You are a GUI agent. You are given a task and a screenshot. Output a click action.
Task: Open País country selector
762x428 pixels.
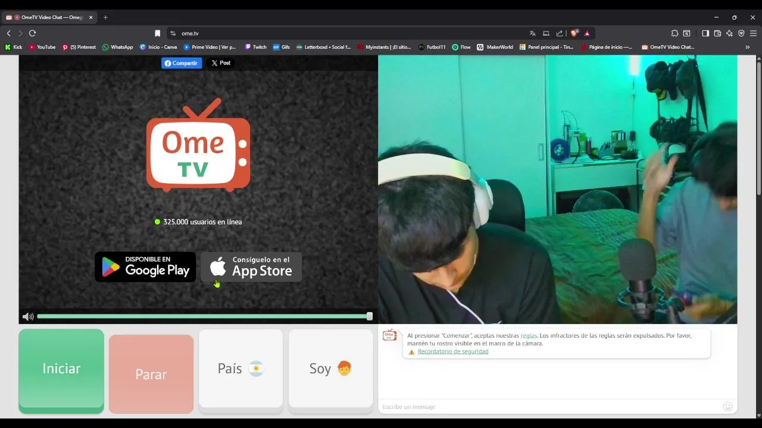click(241, 369)
